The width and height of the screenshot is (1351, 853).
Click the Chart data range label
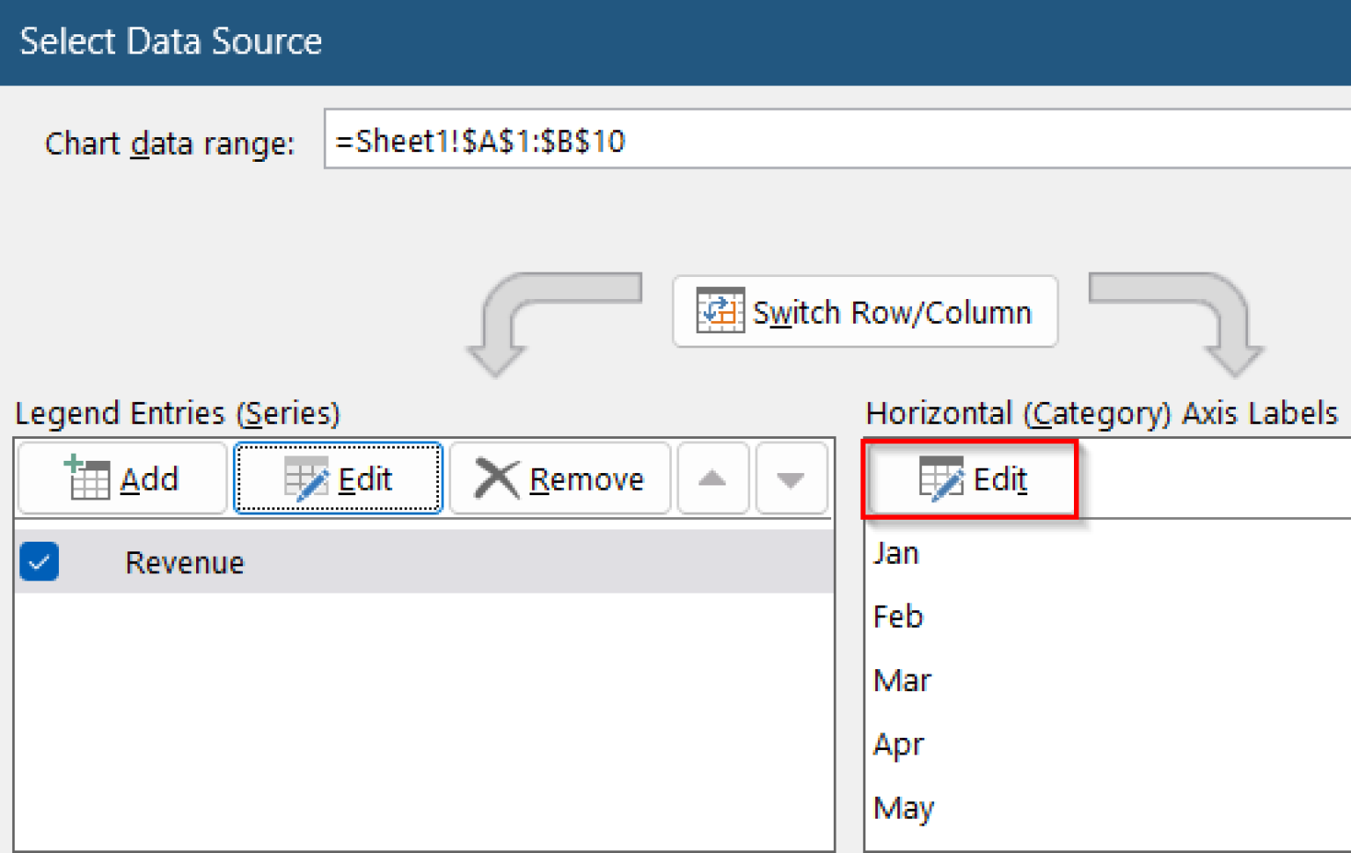[170, 142]
